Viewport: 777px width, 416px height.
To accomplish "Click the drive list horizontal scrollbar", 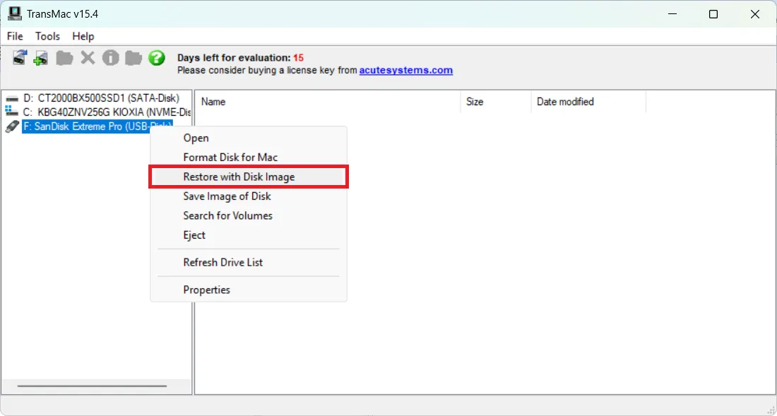I will pyautogui.click(x=92, y=386).
